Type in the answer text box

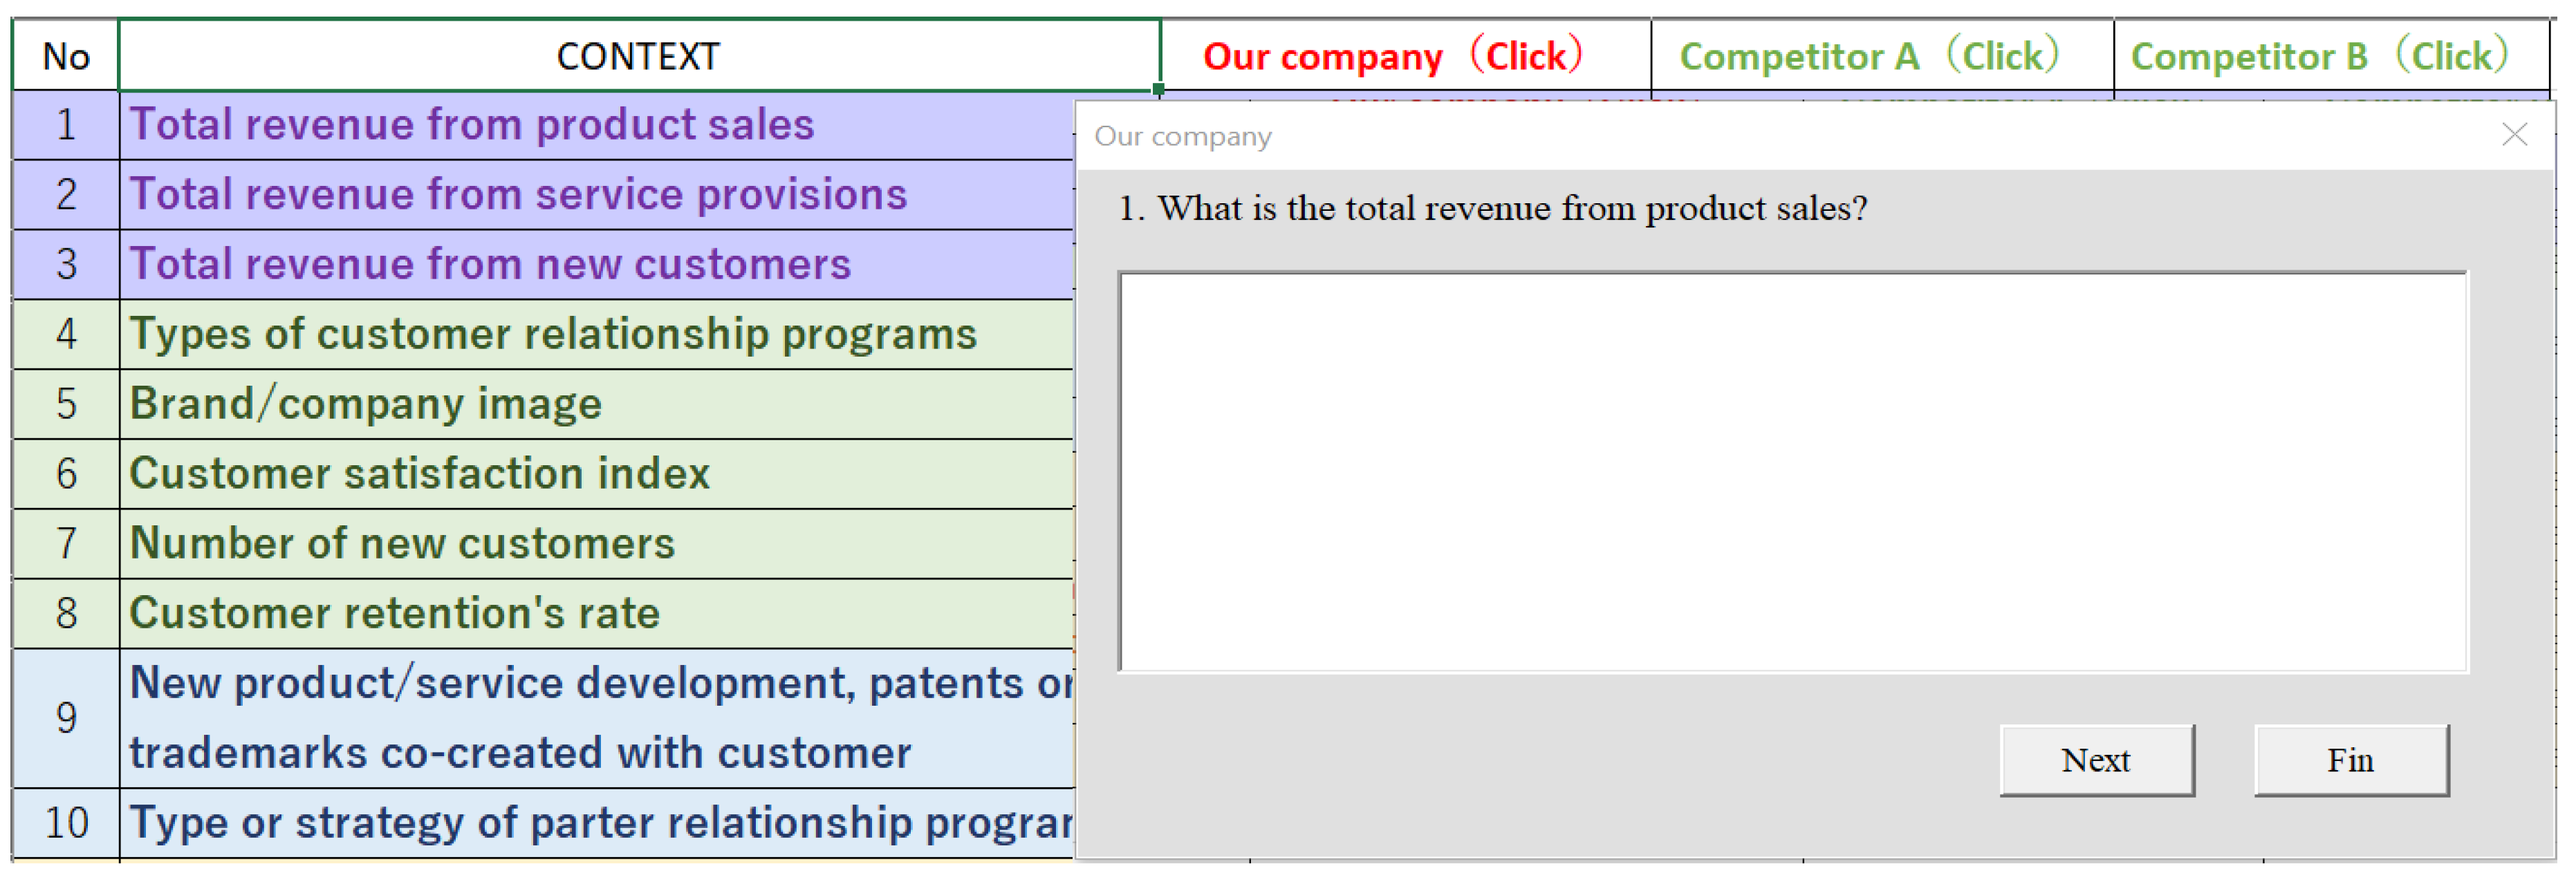pyautogui.click(x=1792, y=472)
